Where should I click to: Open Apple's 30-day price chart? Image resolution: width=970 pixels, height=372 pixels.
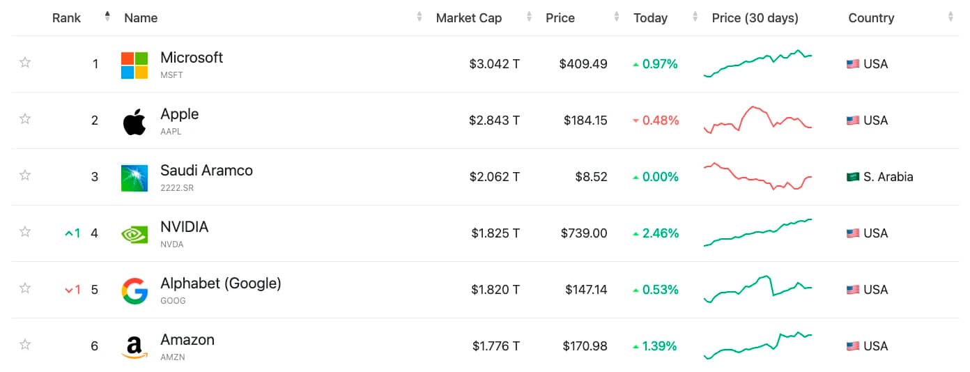(758, 120)
